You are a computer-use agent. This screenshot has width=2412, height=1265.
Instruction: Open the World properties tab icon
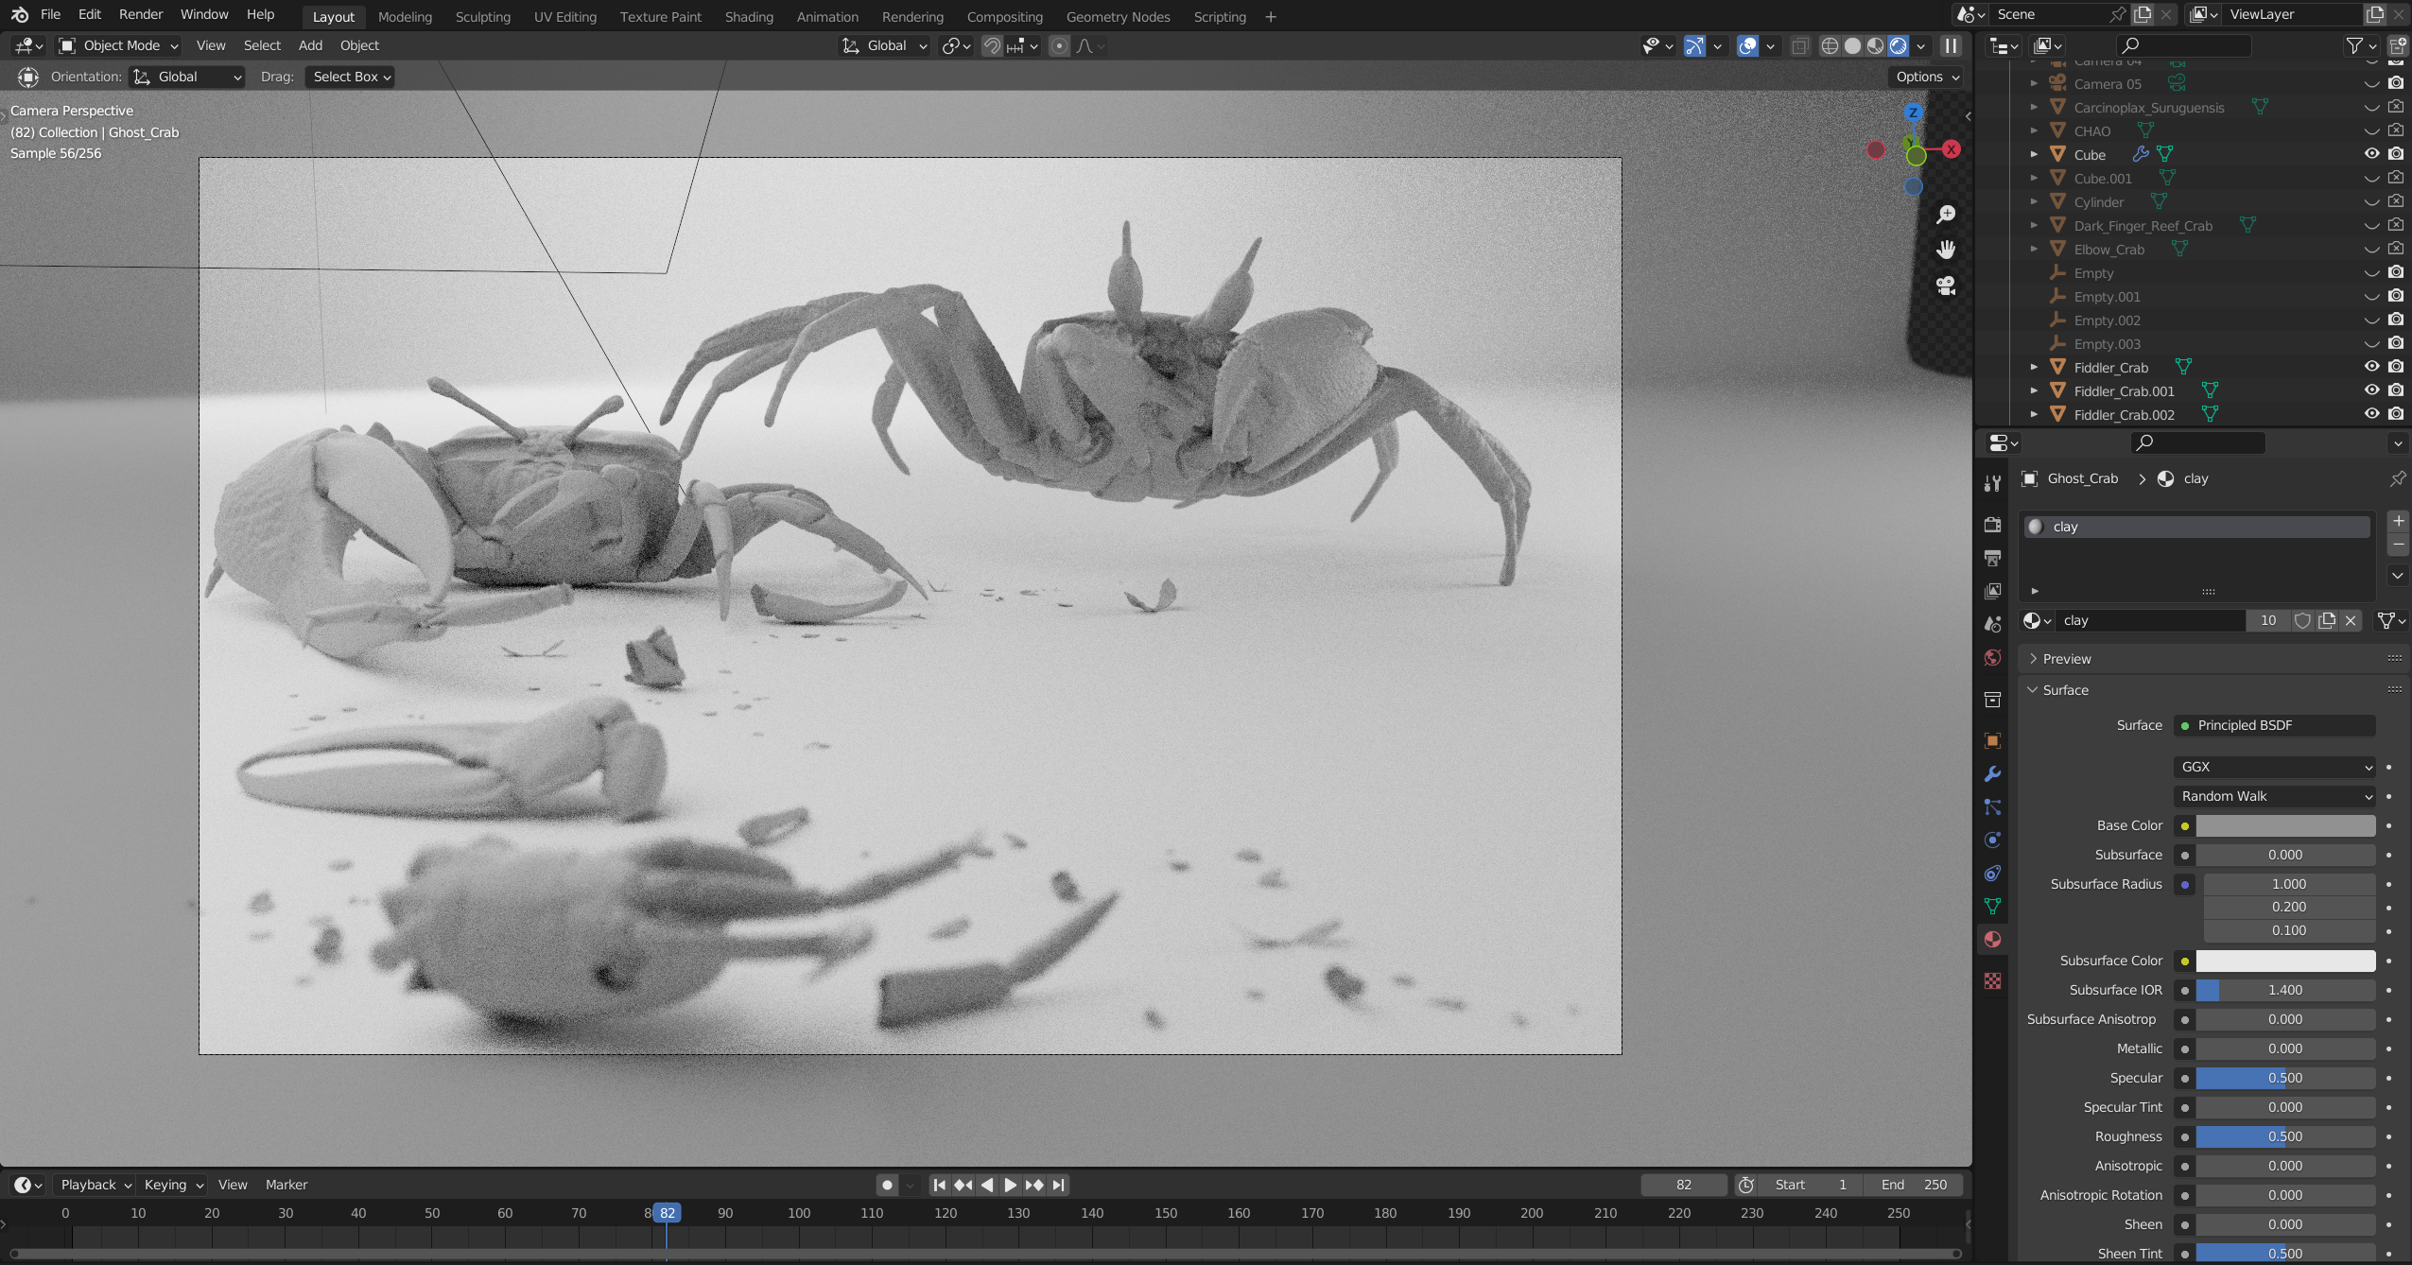pos(1992,658)
